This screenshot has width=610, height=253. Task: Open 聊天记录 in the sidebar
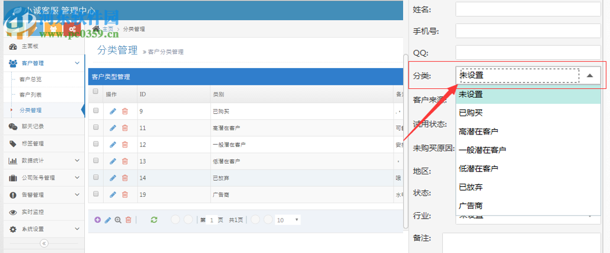[x=43, y=126]
